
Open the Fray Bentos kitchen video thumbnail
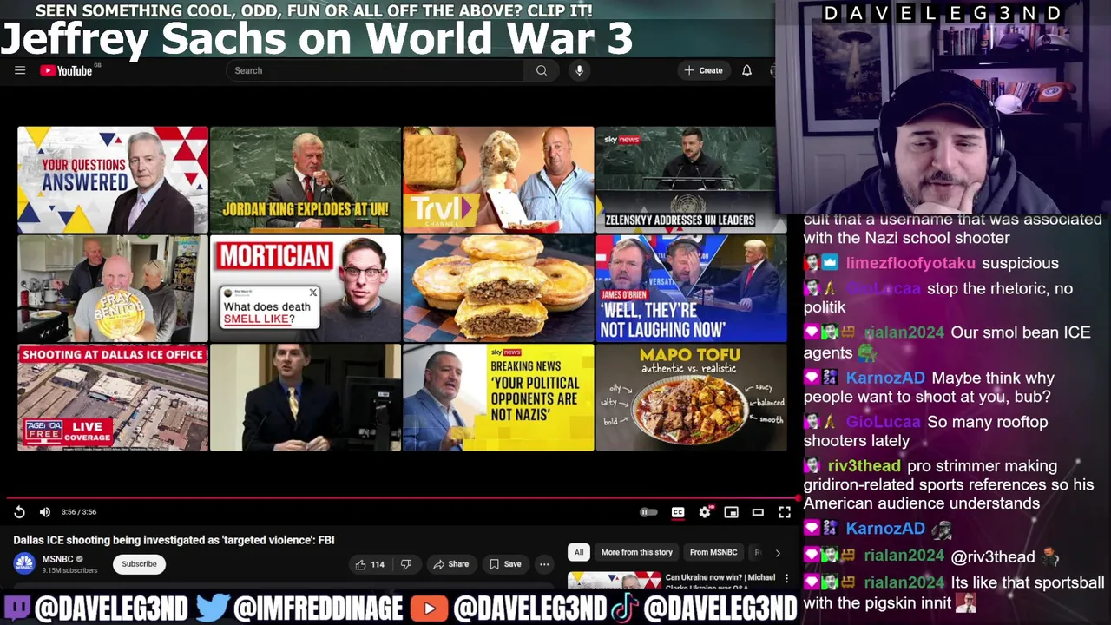coord(113,288)
